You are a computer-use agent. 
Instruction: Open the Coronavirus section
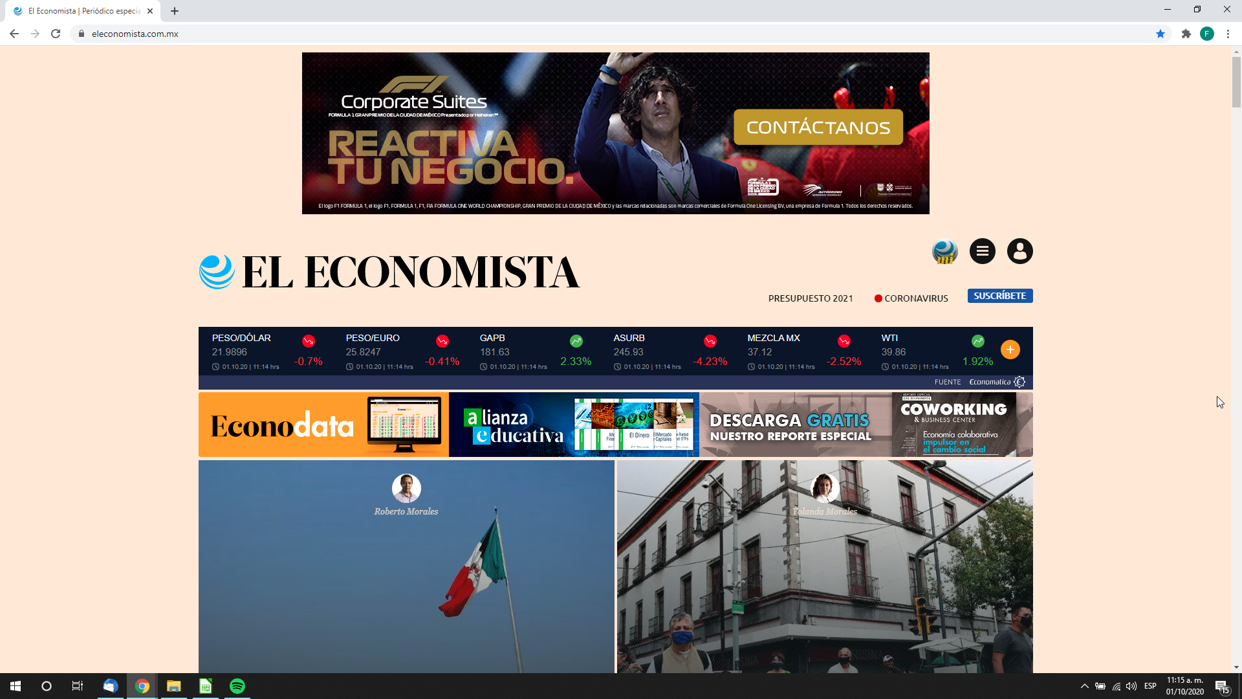[911, 298]
